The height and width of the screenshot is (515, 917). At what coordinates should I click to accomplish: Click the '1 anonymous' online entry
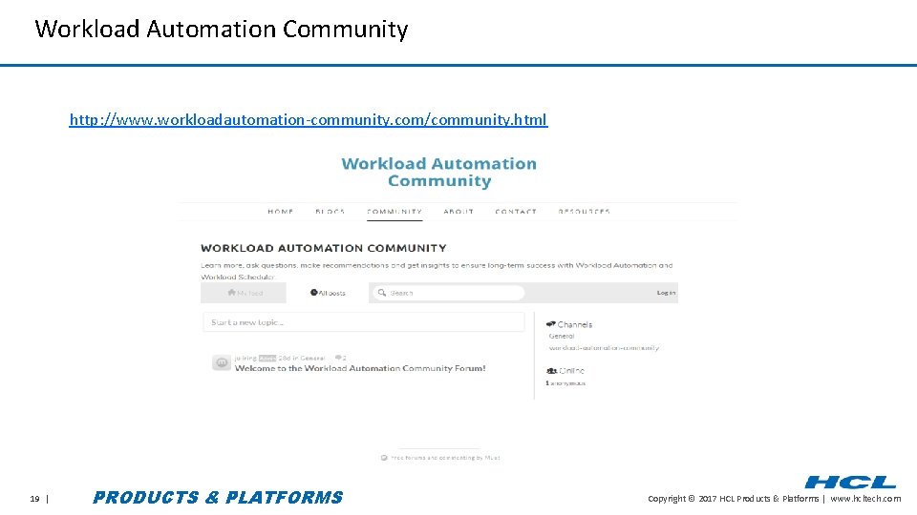click(565, 383)
